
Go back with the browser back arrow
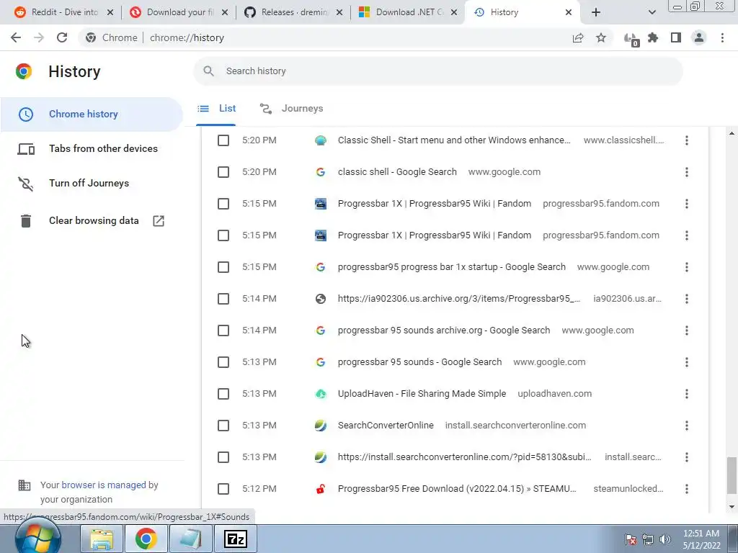click(16, 37)
